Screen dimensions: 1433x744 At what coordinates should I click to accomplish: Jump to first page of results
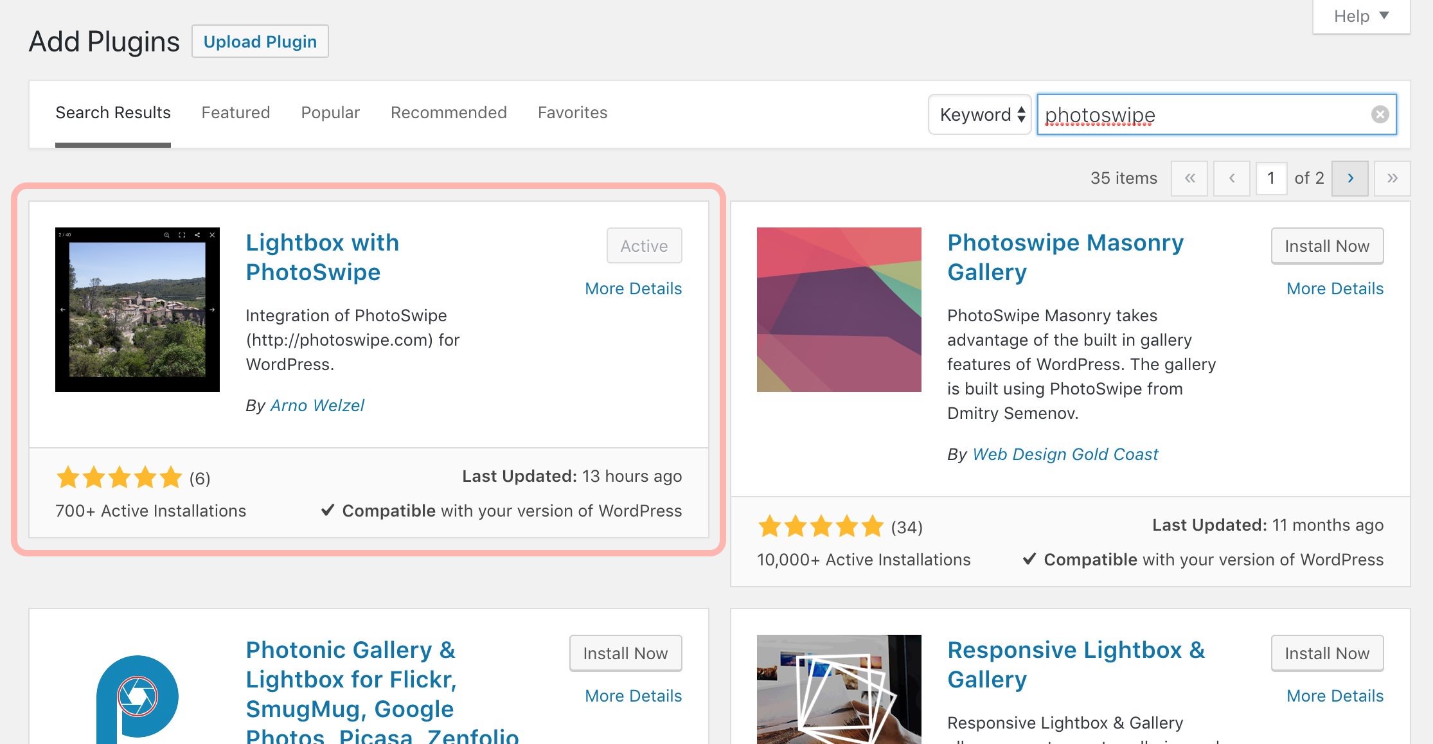coord(1189,178)
